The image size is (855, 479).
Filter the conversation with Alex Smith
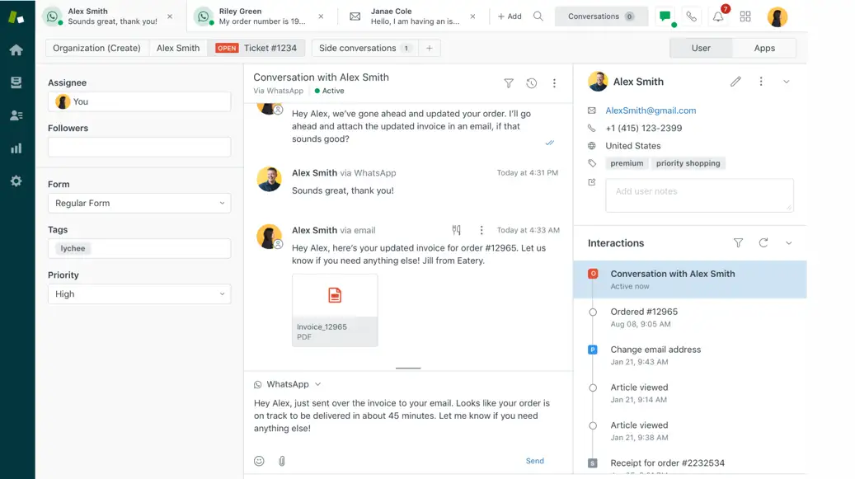coord(509,82)
